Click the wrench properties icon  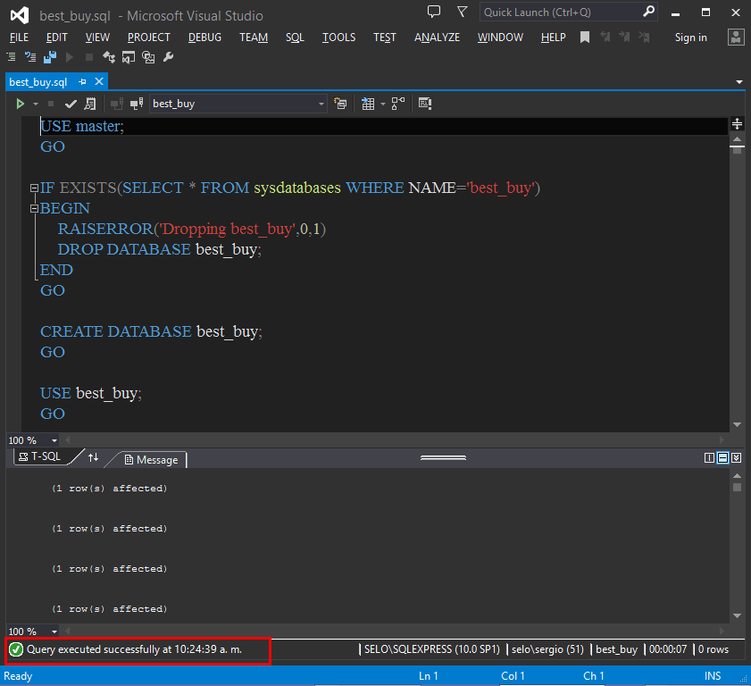[x=168, y=57]
